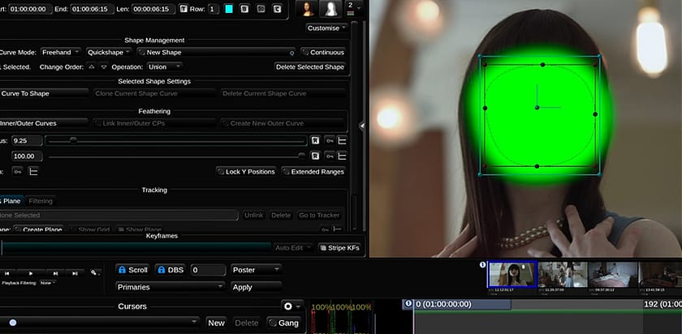
Task: Click the step-forward playback button
Action: (x=56, y=273)
